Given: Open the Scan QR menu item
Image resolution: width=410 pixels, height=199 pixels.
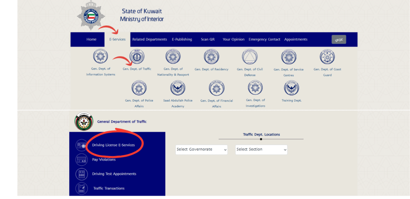Looking at the screenshot, I should tap(207, 40).
